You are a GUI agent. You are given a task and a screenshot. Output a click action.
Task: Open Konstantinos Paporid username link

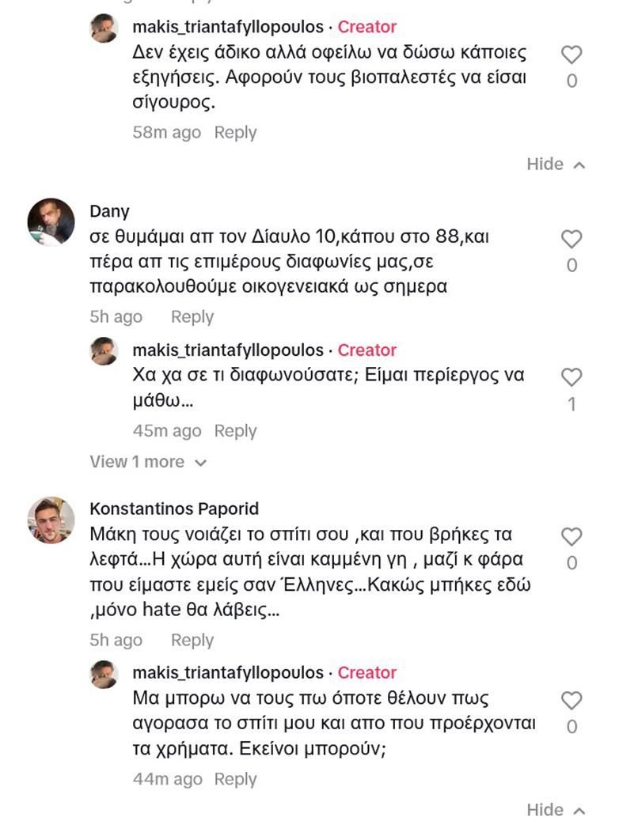[175, 509]
